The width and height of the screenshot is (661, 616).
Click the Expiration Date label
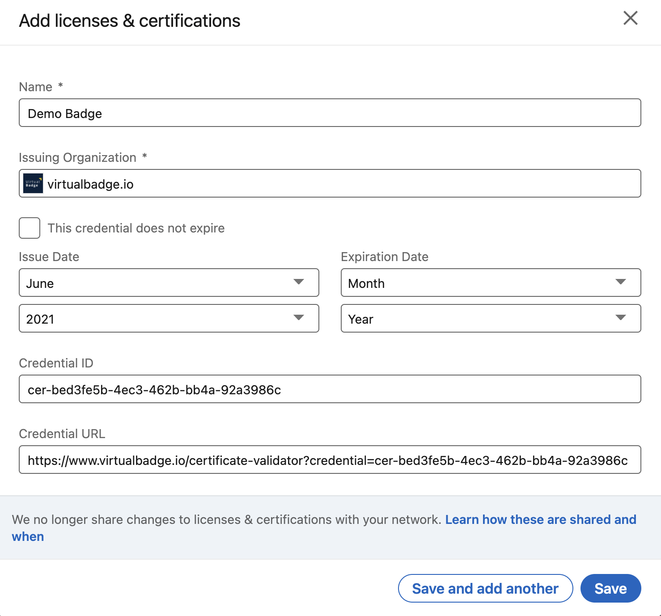(385, 257)
